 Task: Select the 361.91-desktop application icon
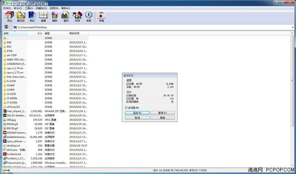tap(5, 115)
